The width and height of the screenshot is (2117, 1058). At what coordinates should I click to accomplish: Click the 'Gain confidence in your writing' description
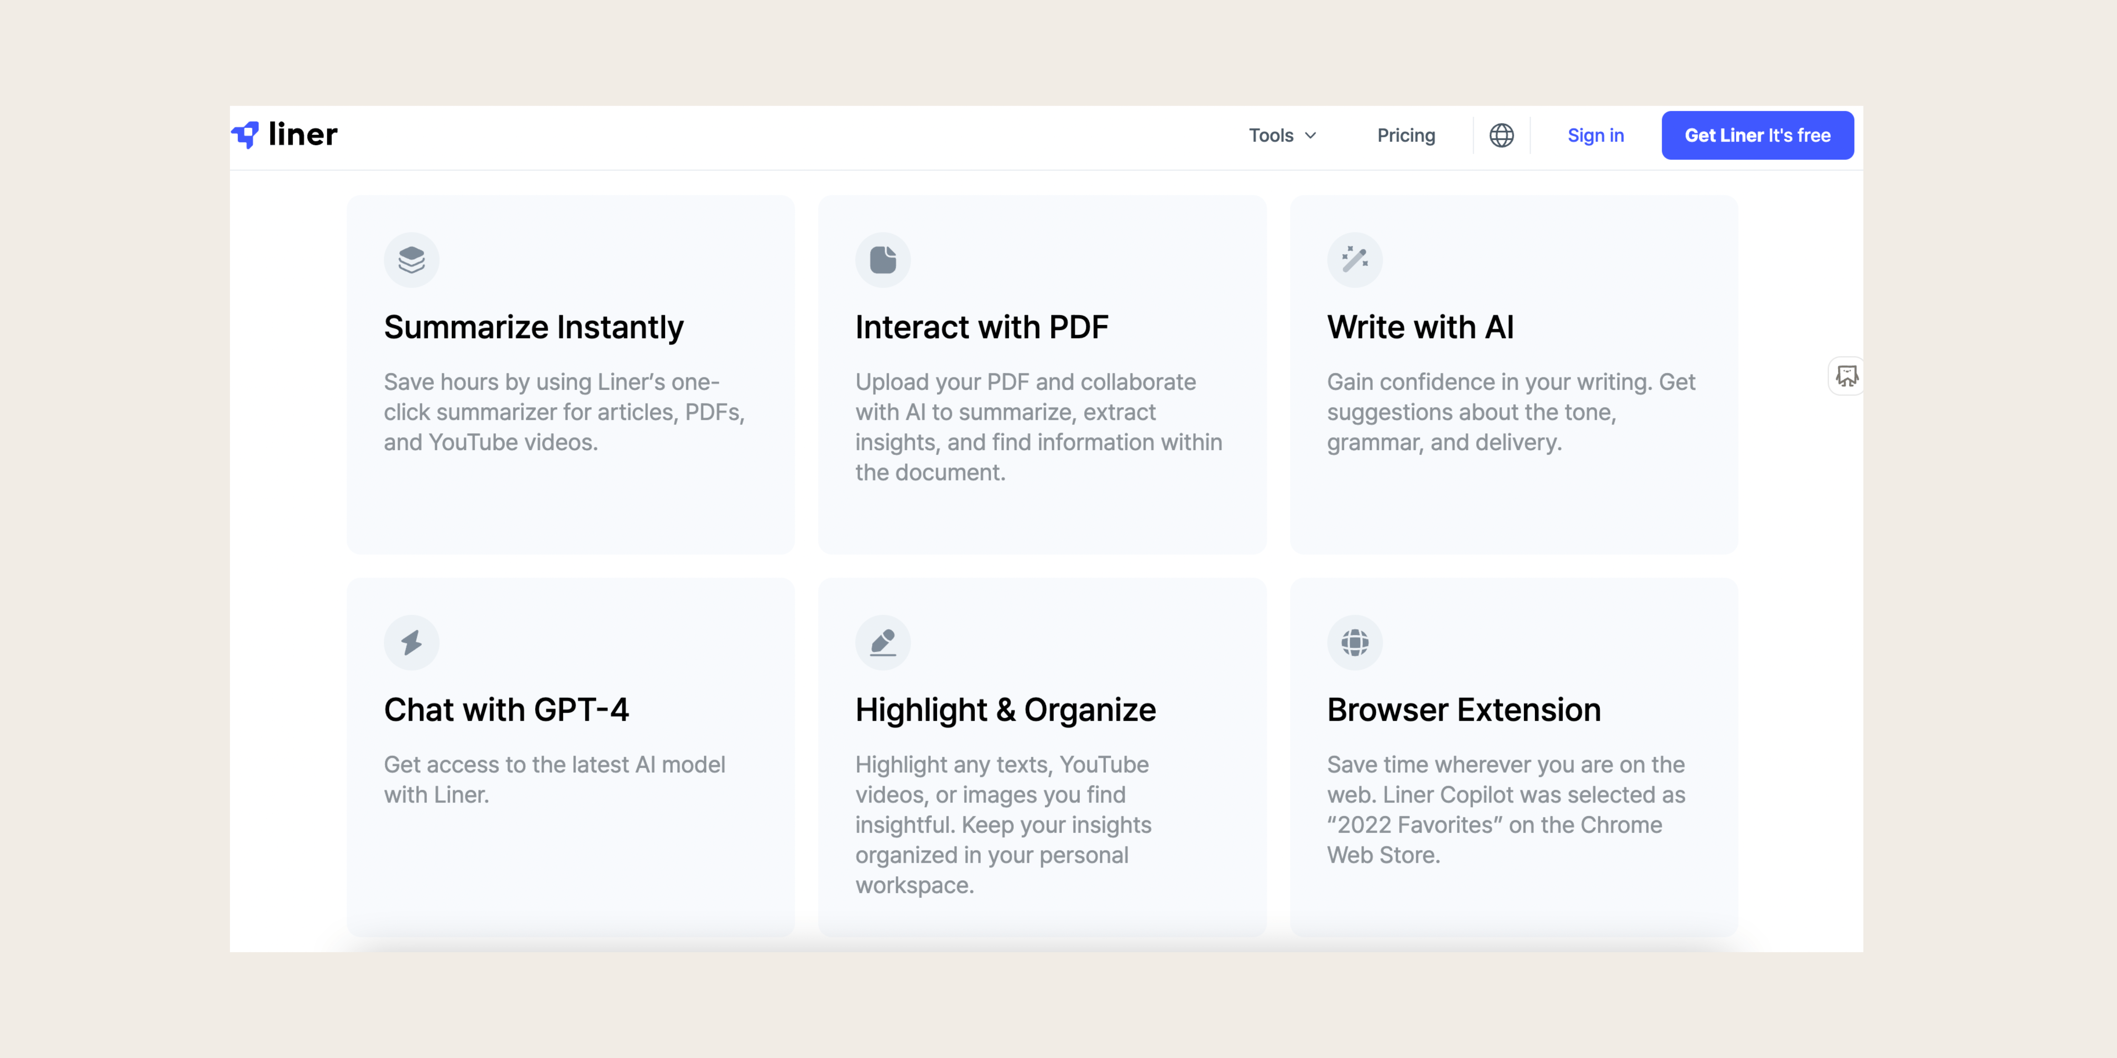tap(1511, 412)
